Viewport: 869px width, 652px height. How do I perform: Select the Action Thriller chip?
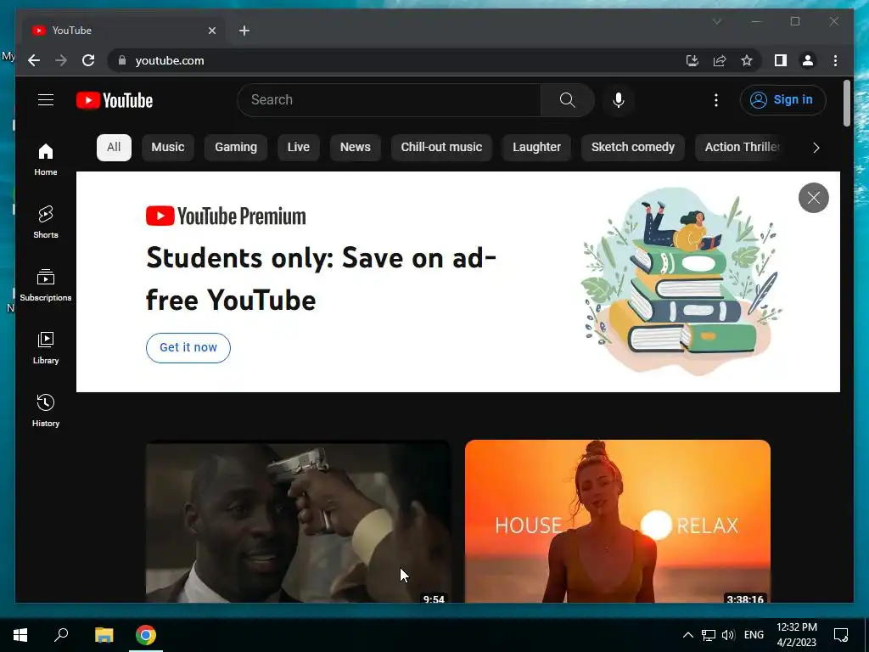(x=740, y=148)
